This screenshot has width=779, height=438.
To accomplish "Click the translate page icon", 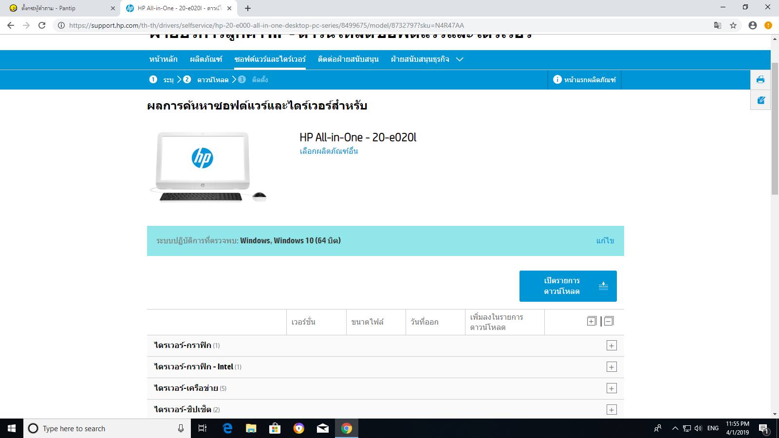I will point(717,25).
